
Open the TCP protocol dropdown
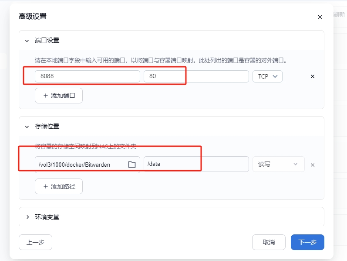click(267, 76)
